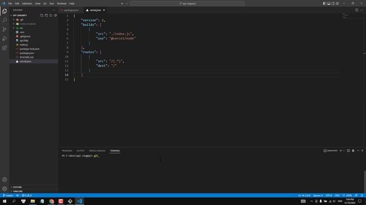Refresh the Explorer file tree
This screenshot has width=366, height=205.
(51, 15)
